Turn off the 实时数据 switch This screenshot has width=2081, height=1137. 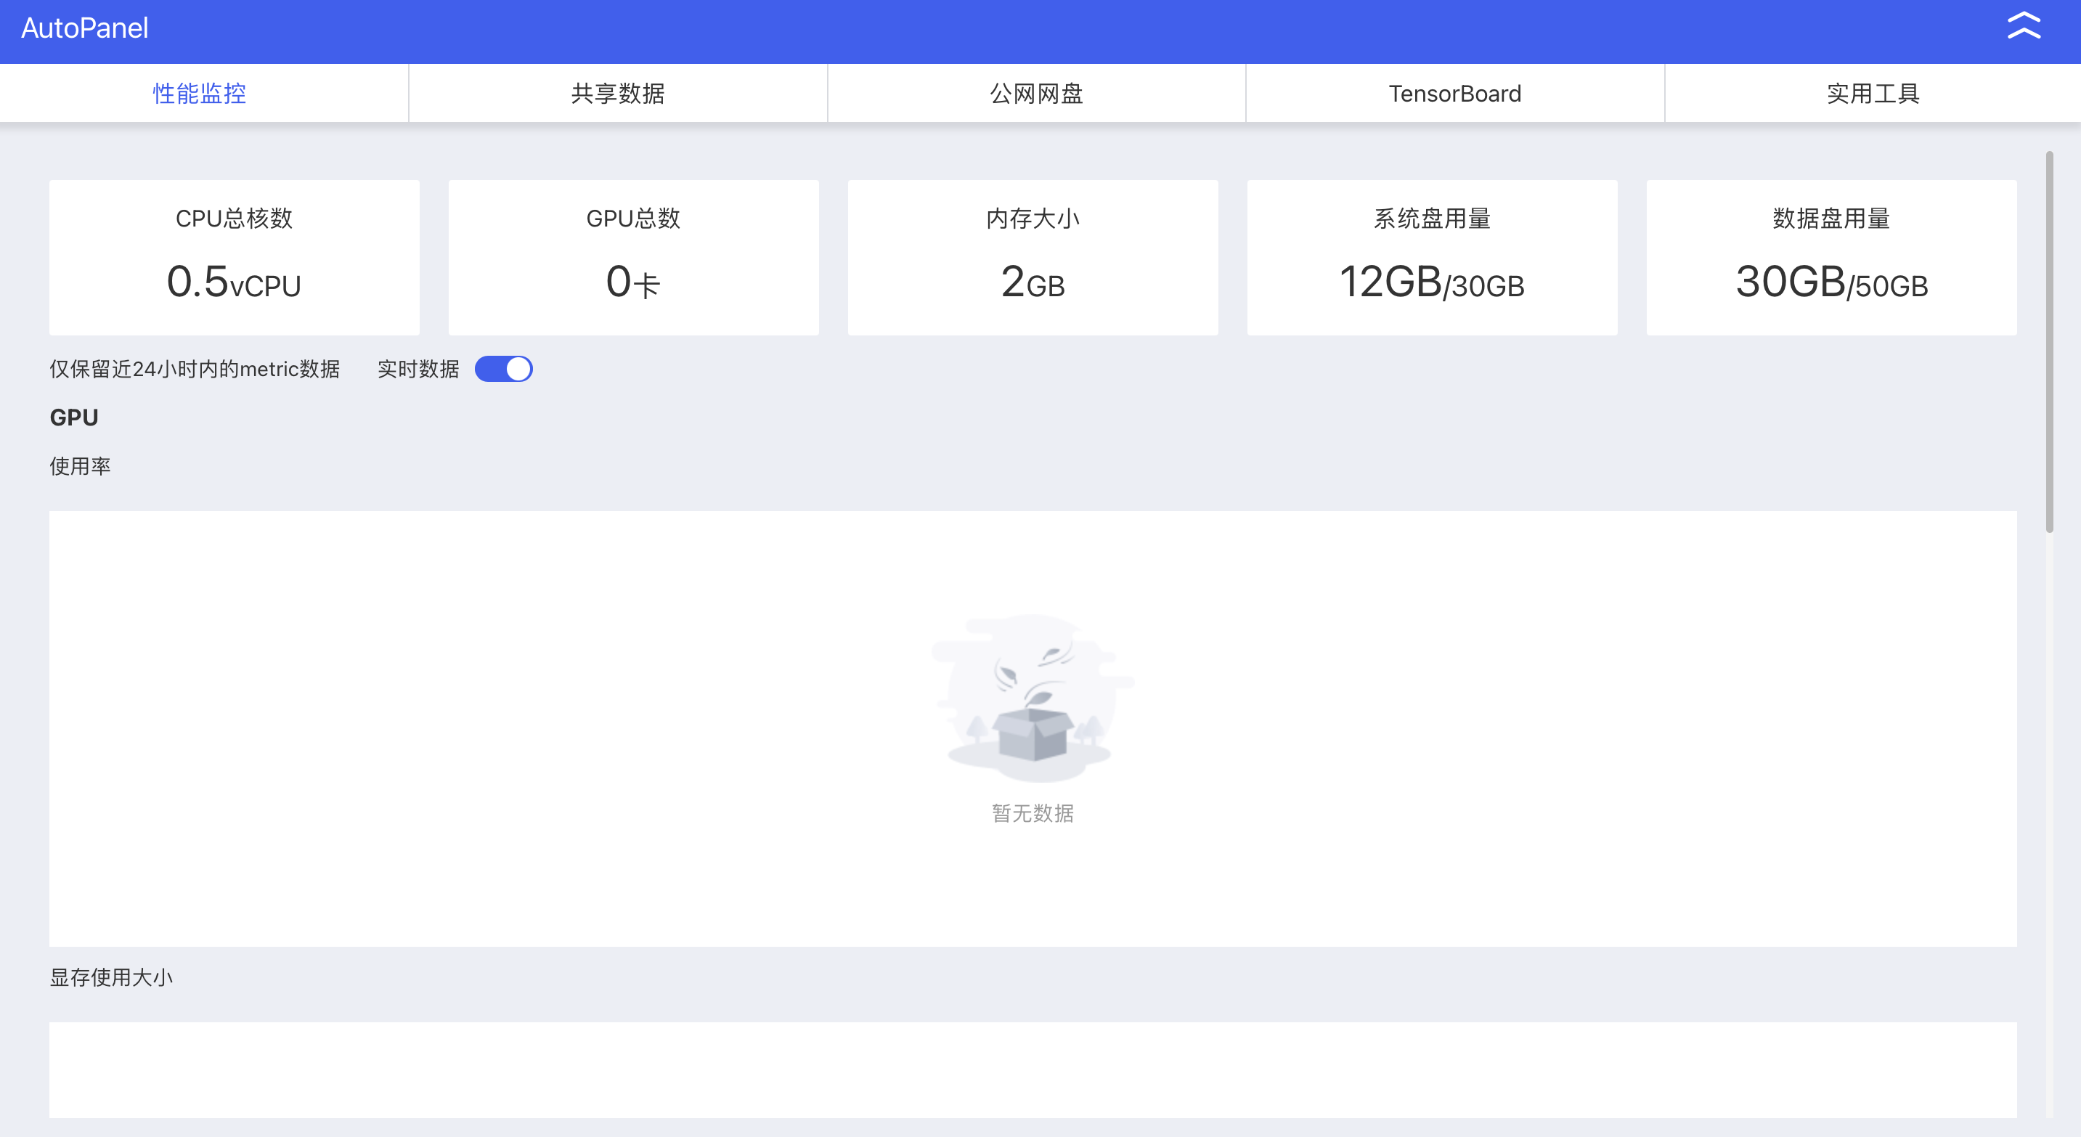(x=503, y=369)
